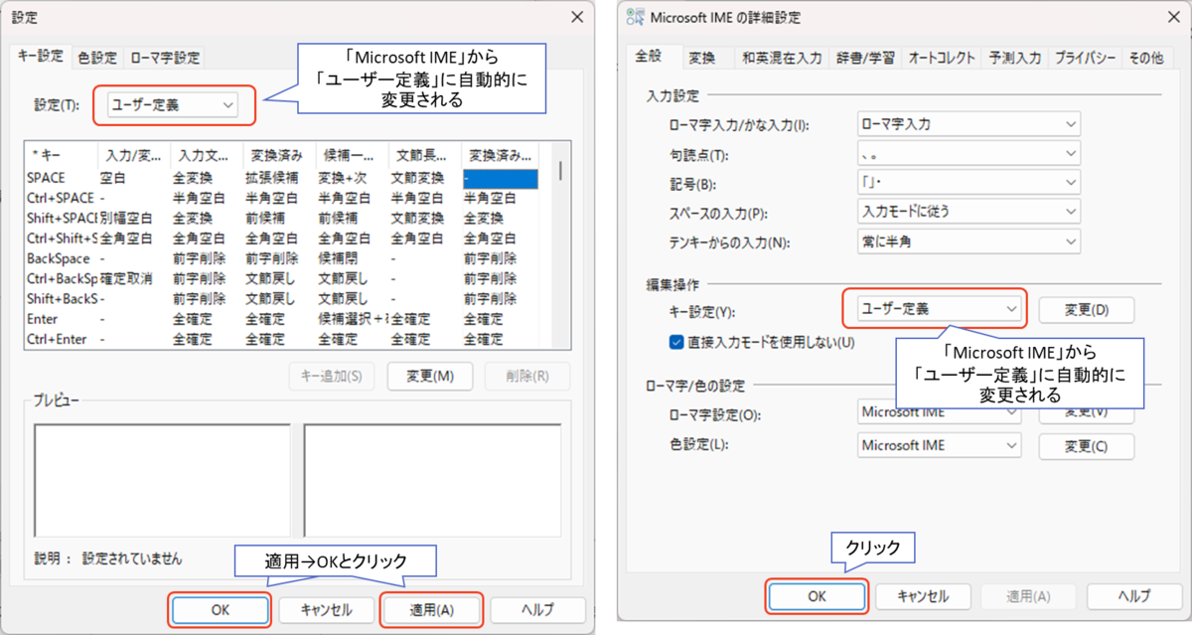Click the 候補閉 cell
This screenshot has width=1192, height=635.
337,257
